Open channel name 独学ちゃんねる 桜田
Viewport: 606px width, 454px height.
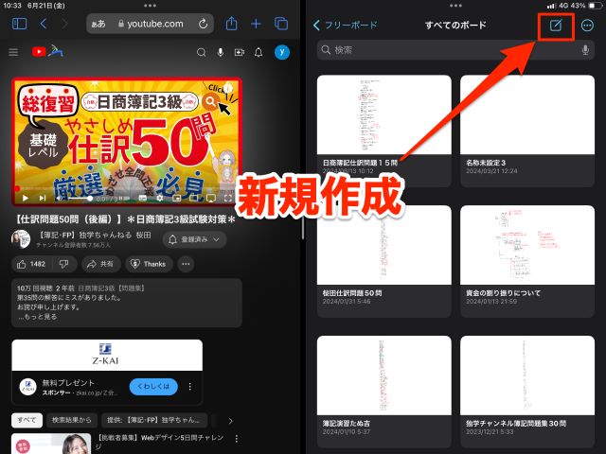(95, 235)
